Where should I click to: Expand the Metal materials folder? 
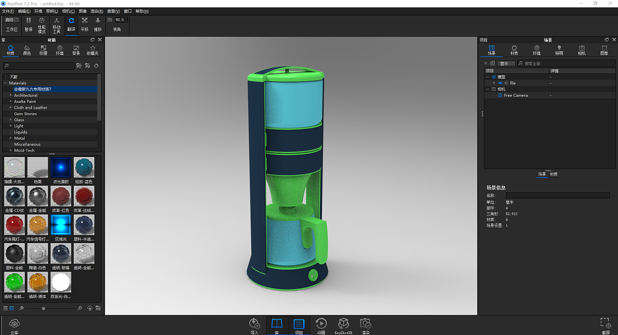pos(10,138)
